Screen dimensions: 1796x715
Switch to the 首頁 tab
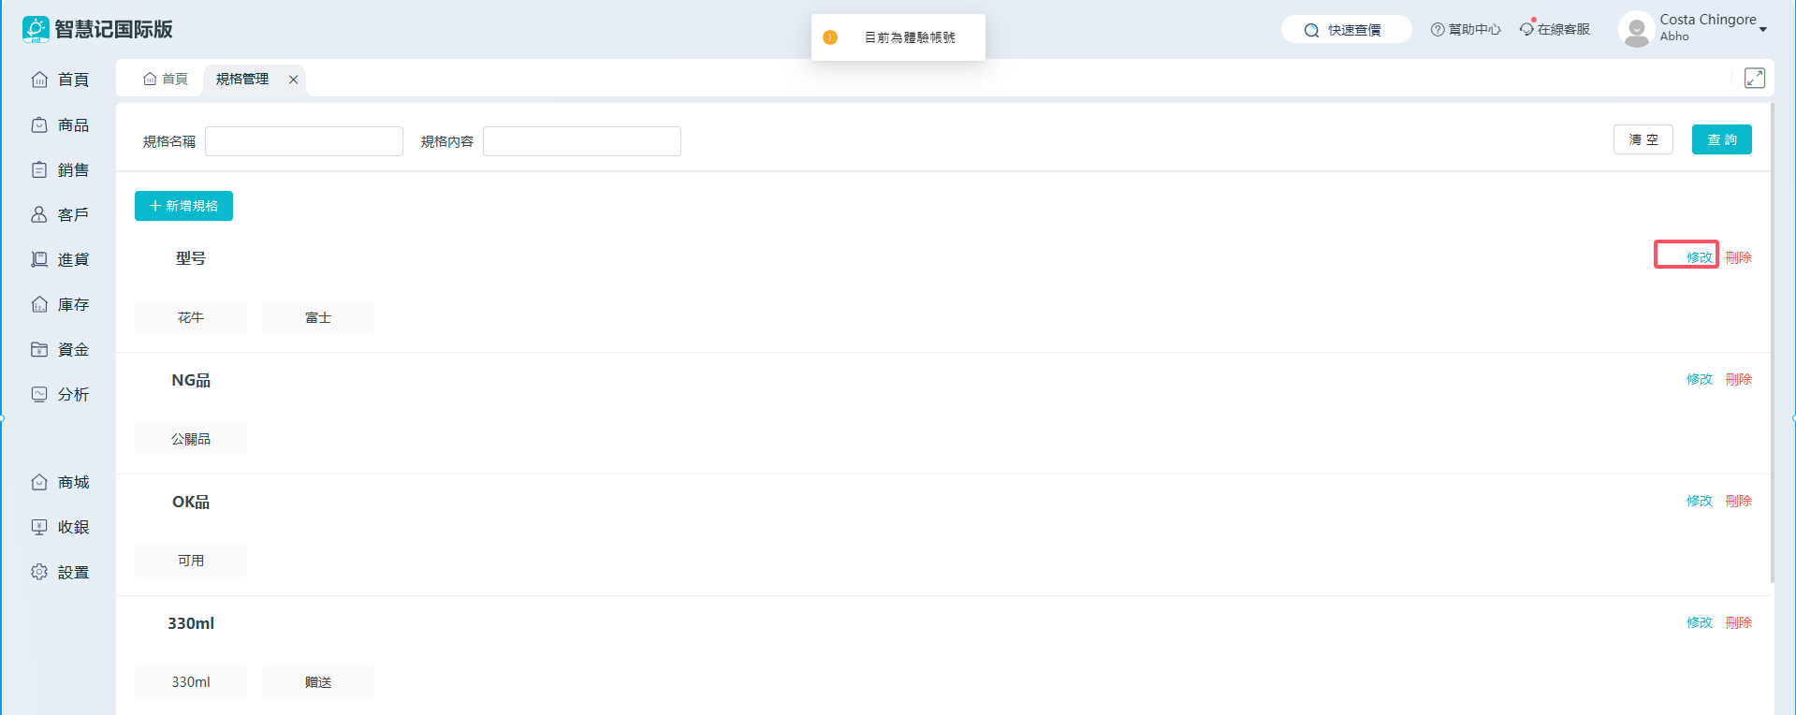click(166, 80)
